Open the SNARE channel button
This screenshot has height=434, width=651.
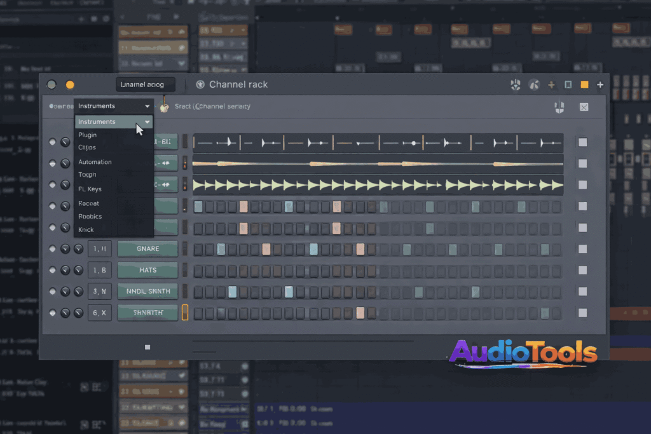[147, 248]
